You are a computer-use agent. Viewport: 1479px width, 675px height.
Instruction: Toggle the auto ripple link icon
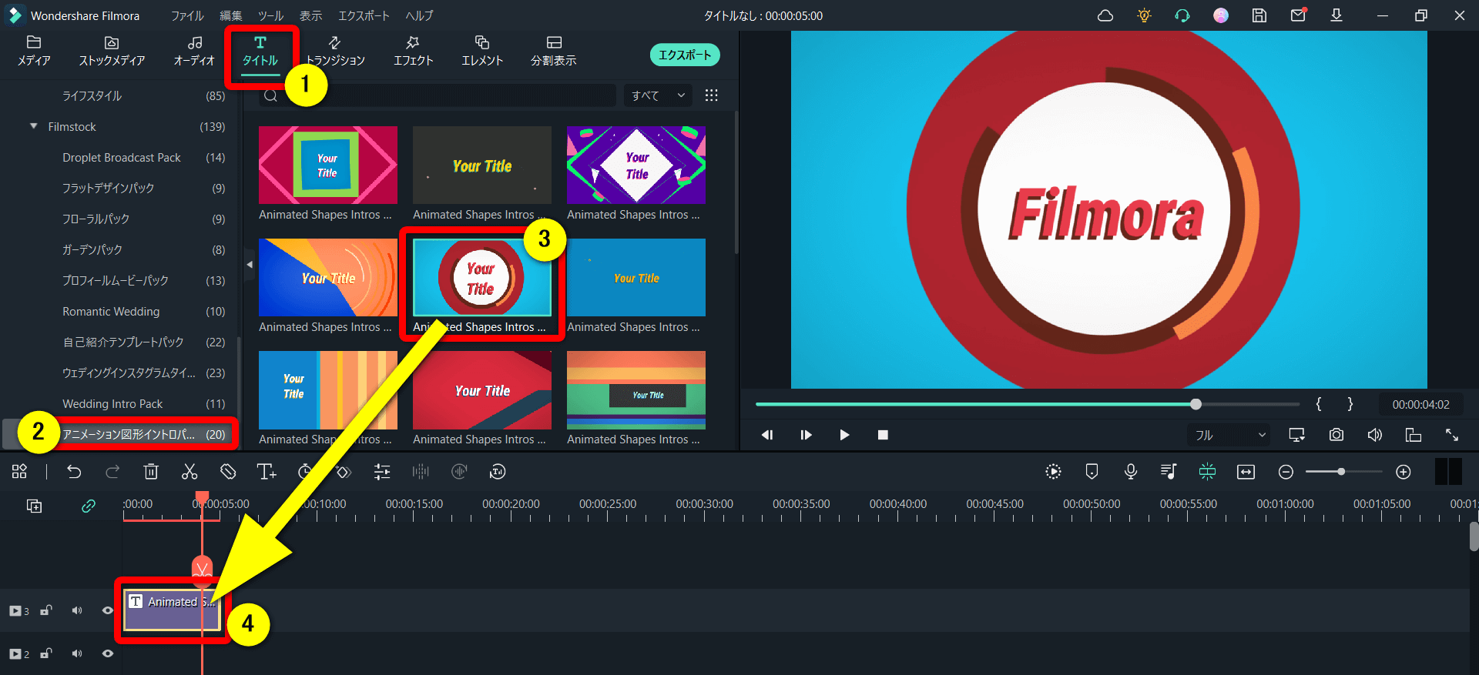pos(89,506)
